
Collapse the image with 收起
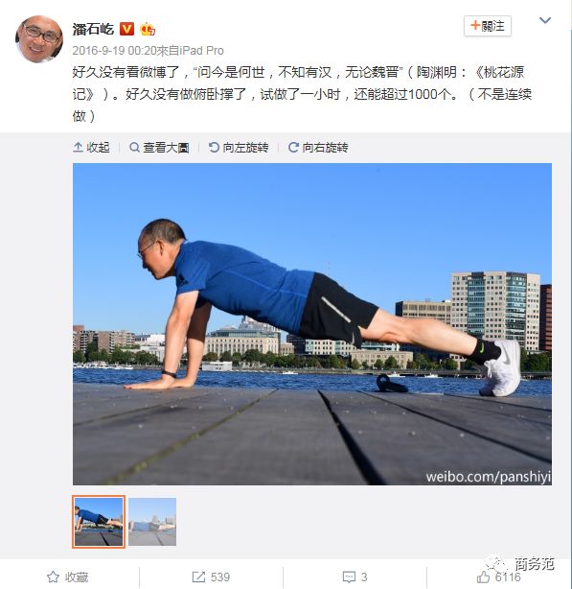click(x=91, y=148)
